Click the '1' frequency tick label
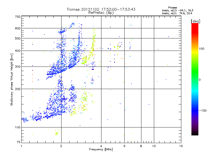Screen dimensions: 213x159 click(21, 146)
